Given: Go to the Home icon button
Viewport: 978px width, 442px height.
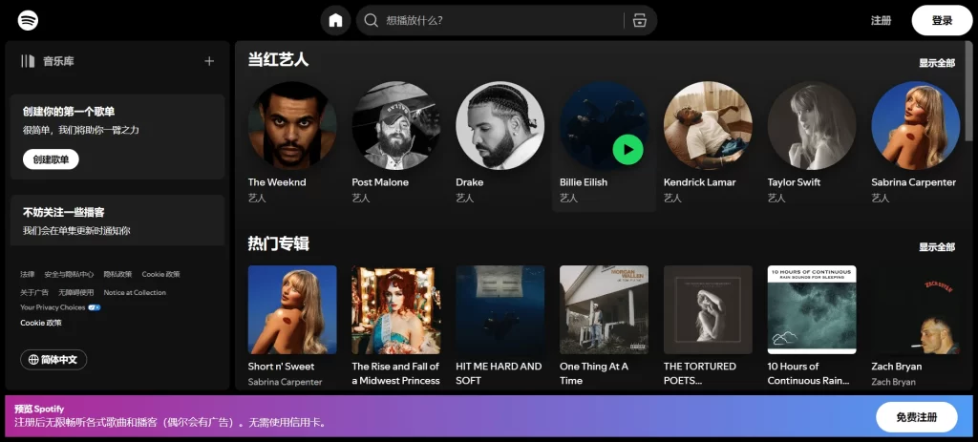Looking at the screenshot, I should 335,21.
